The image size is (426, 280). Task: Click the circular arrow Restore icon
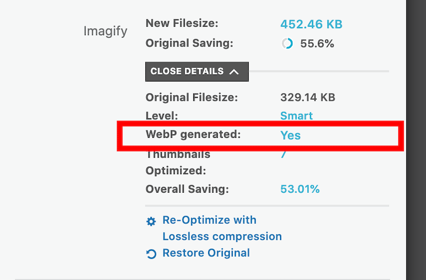coord(151,254)
